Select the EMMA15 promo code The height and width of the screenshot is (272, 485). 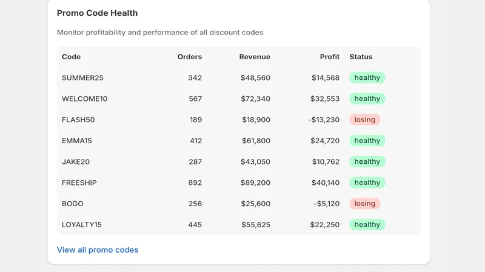click(77, 141)
